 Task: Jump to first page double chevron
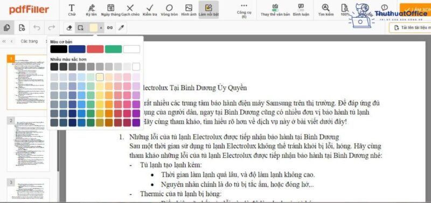pyautogui.click(x=4, y=41)
